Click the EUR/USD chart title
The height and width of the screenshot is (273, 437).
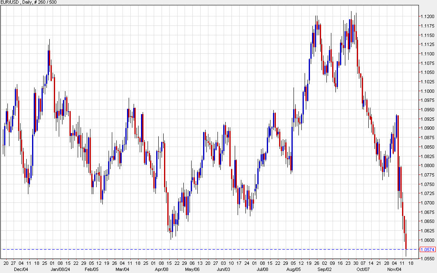[x=10, y=2]
